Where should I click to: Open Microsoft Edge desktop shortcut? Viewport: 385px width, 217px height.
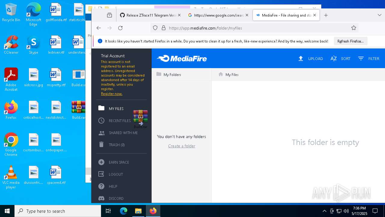coord(33,14)
